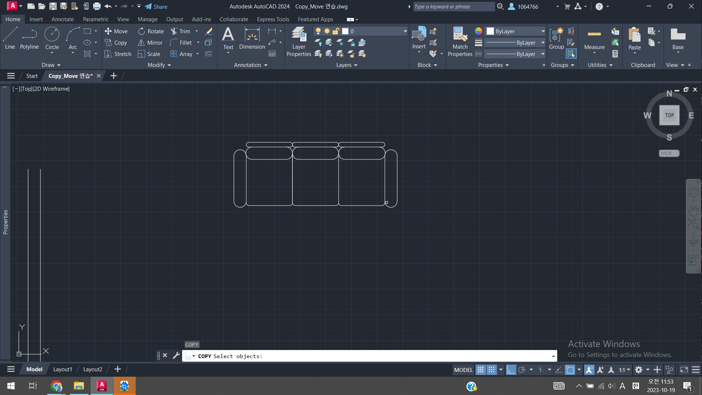Click the TOP face of ViewCube
Screen dimensions: 702x395
click(669, 115)
